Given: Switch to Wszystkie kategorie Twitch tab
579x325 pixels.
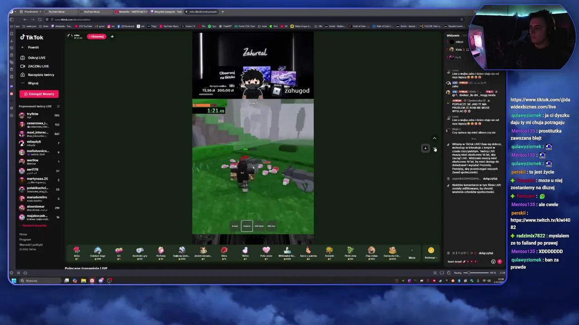Looking at the screenshot, I should (166, 11).
